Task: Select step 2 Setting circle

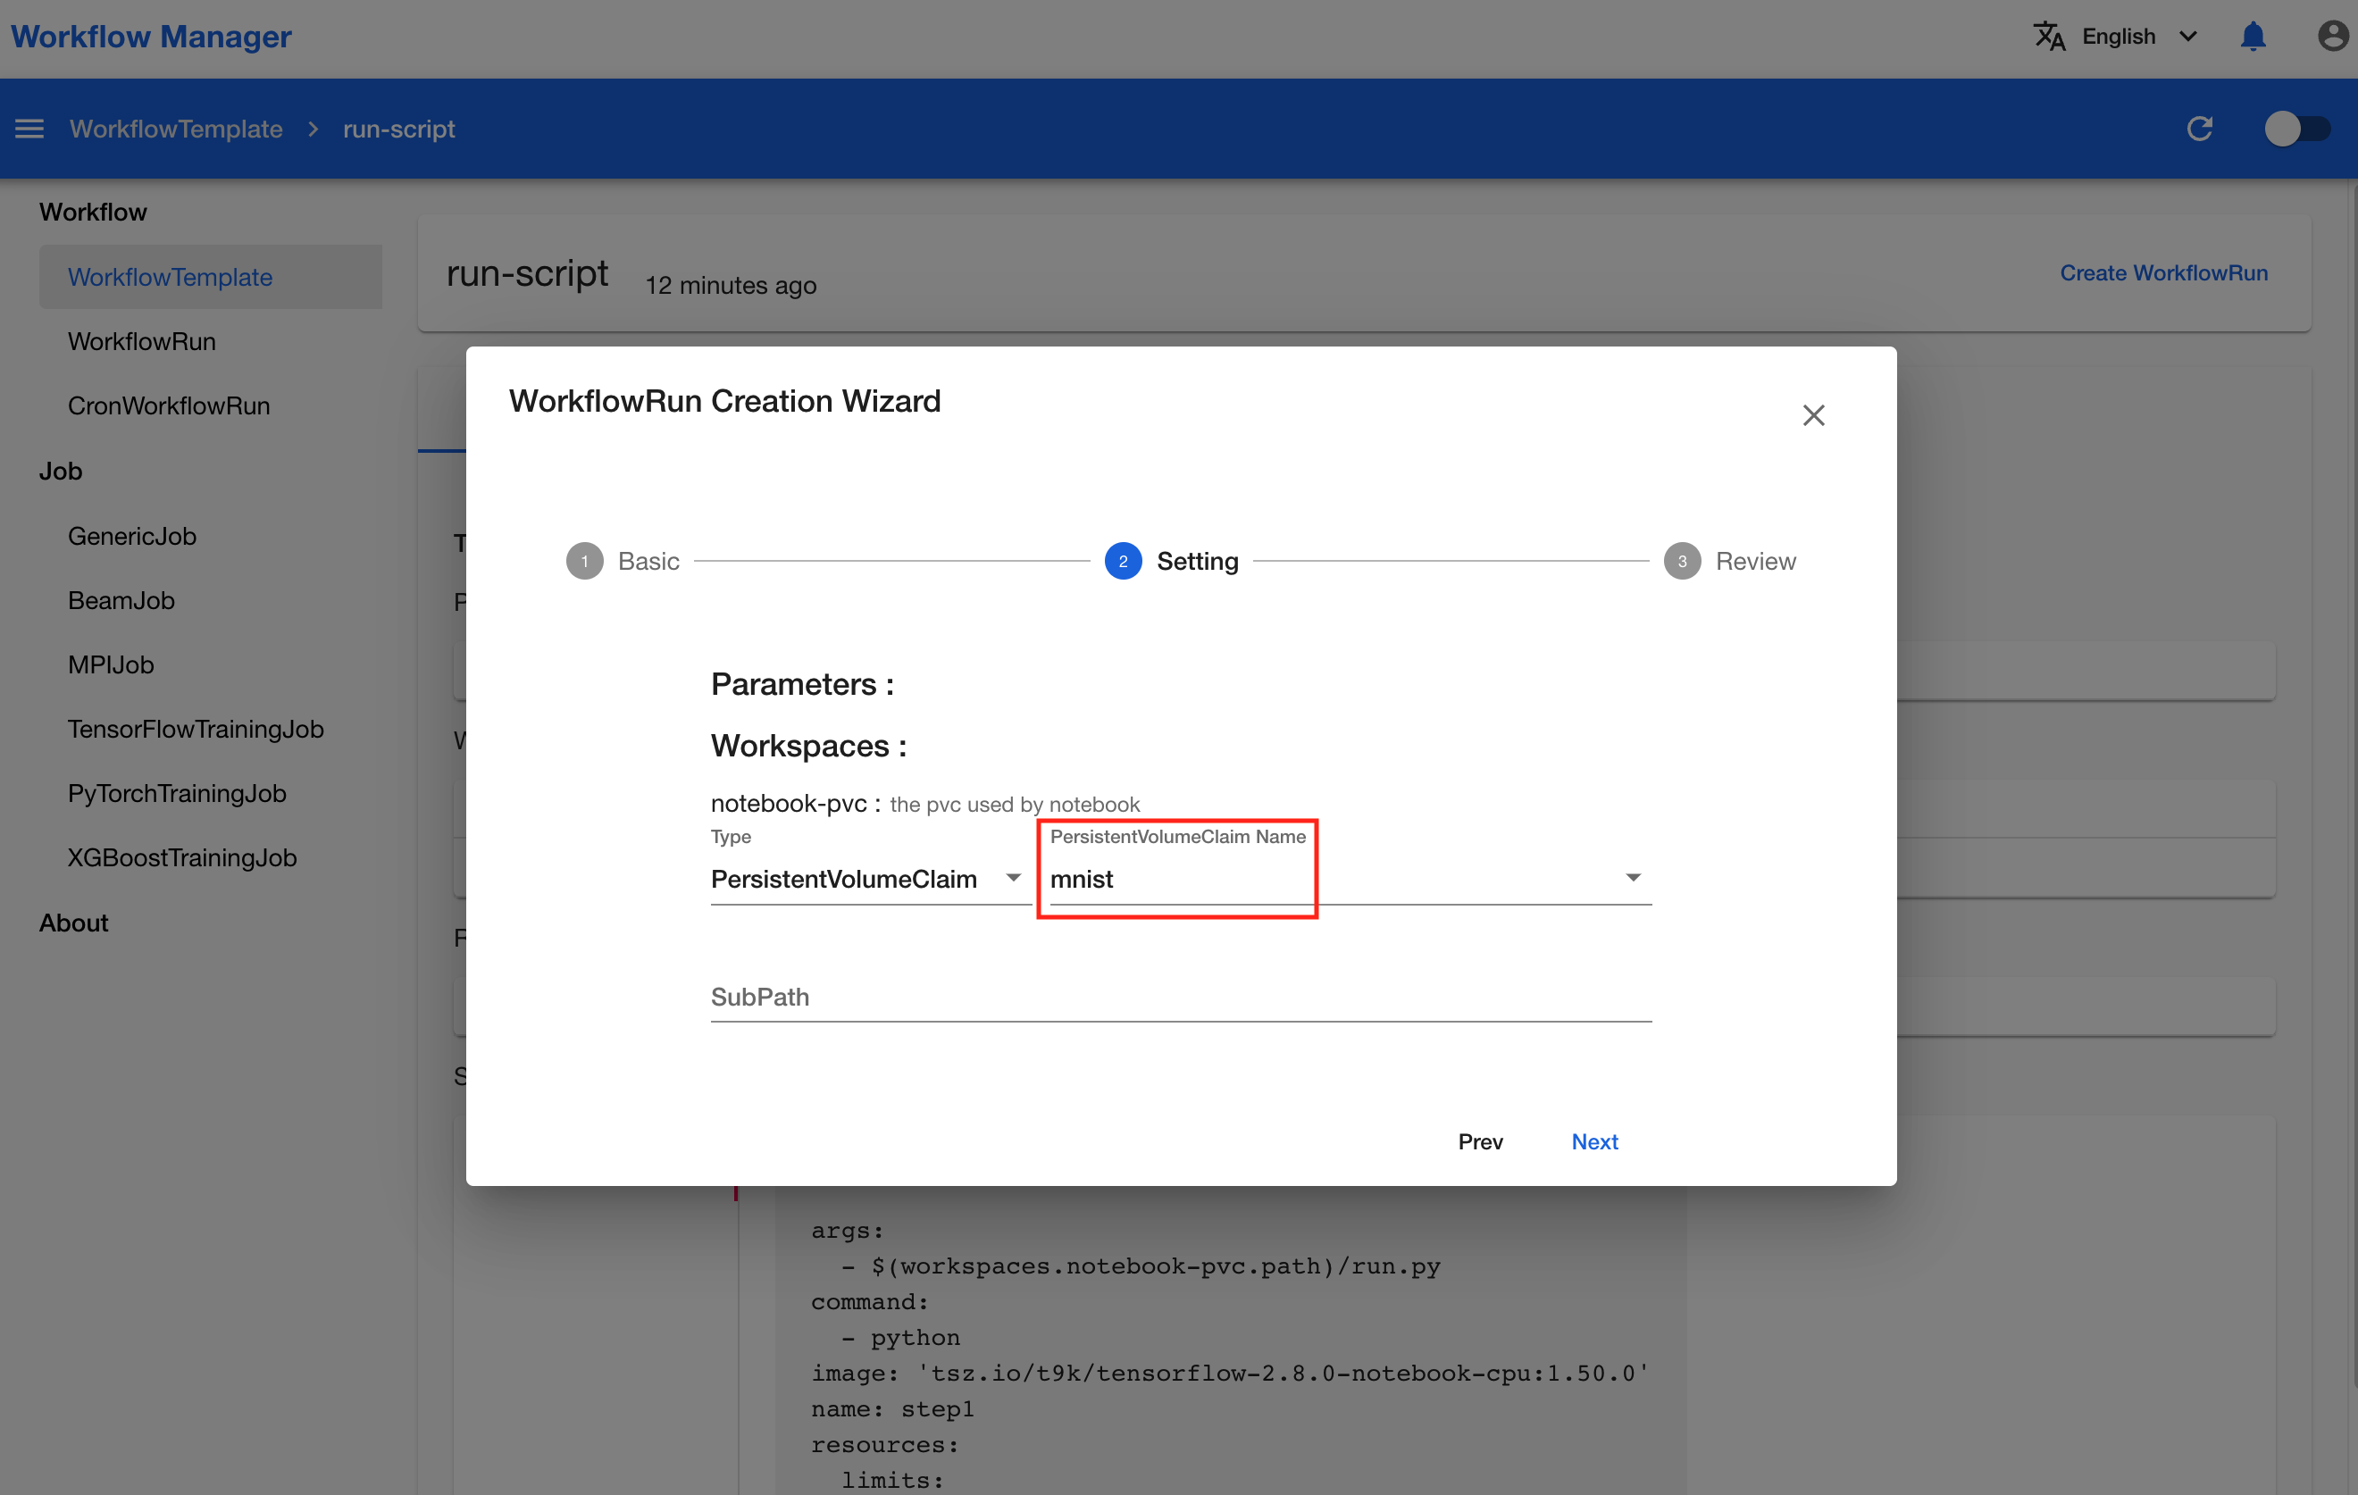Action: tap(1124, 561)
